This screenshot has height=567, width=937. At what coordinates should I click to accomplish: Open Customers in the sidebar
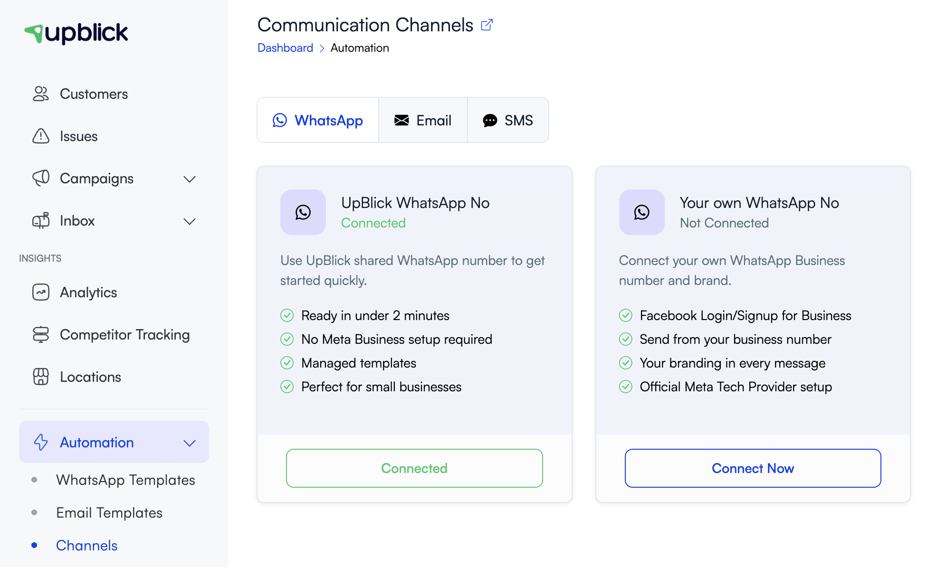[x=114, y=94]
